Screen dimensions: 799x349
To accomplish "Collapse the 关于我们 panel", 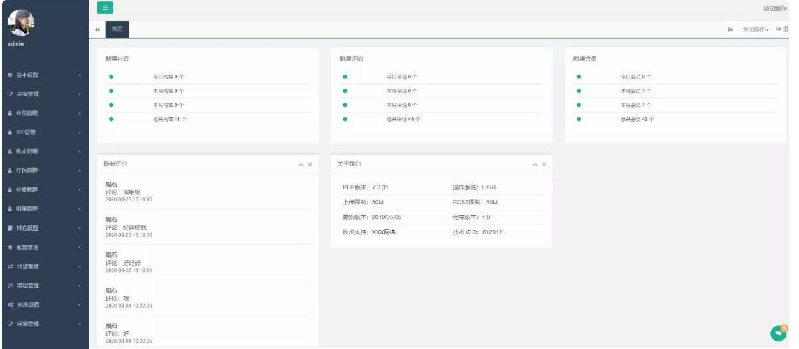I will [x=536, y=164].
